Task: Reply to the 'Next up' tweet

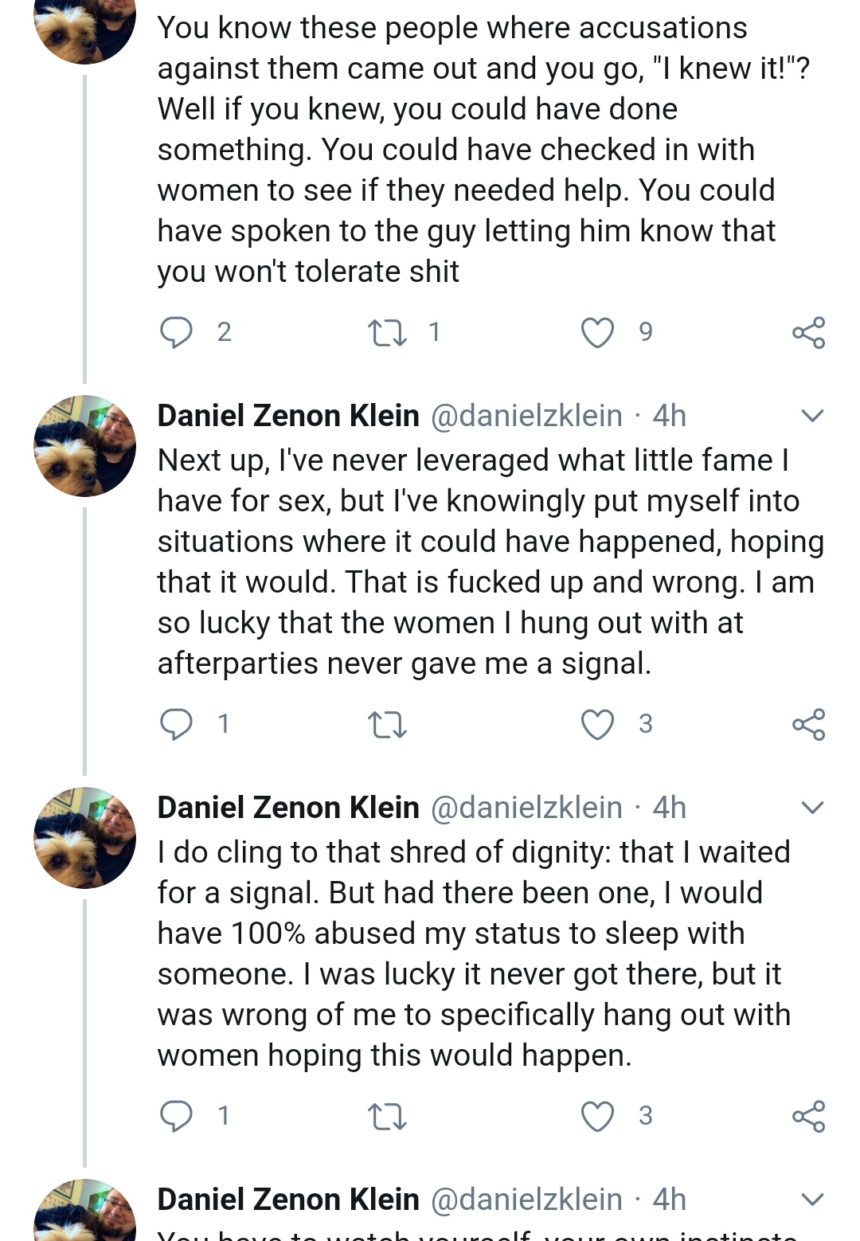Action: [x=177, y=724]
